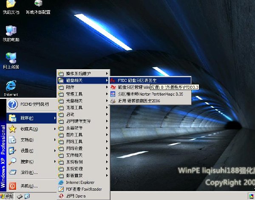Expand the 文档(D) Start menu entry
Viewport: 255px width, 200px height.
pyautogui.click(x=31, y=140)
